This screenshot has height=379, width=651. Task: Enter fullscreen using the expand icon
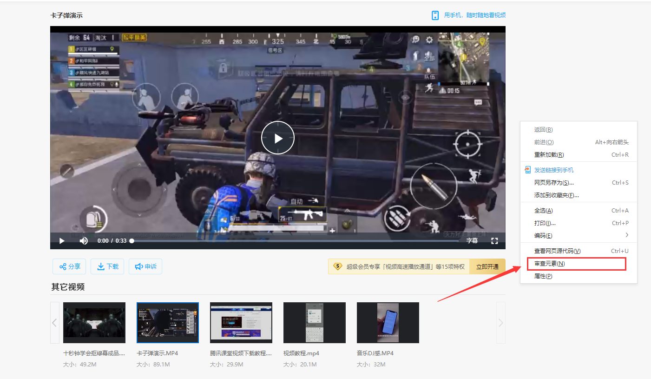(494, 241)
